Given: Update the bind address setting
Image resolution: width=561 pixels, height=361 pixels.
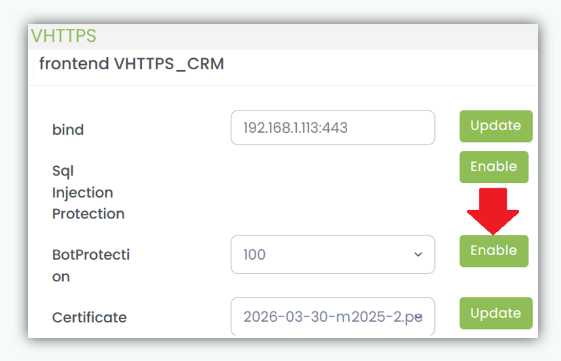Looking at the screenshot, I should coord(496,126).
